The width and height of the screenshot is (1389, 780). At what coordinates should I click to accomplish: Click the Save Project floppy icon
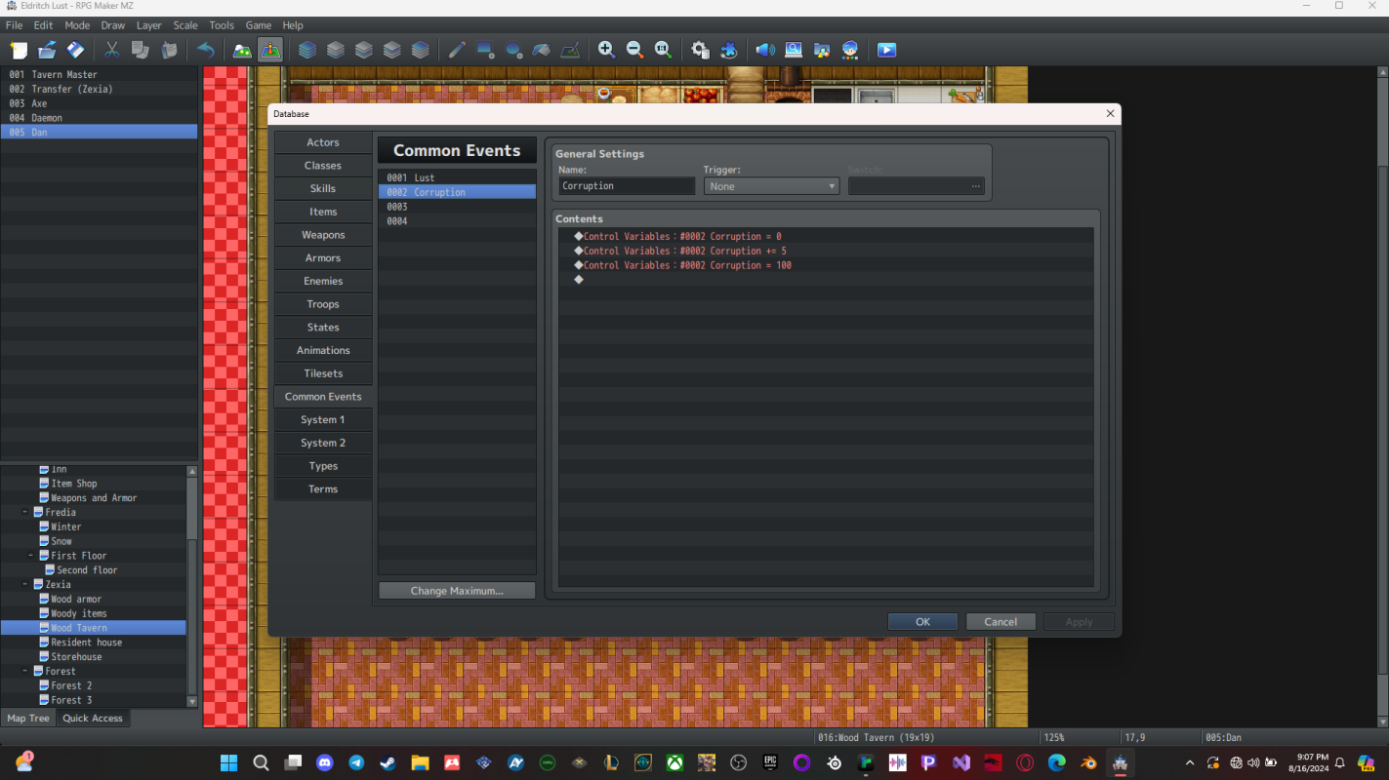(x=75, y=50)
